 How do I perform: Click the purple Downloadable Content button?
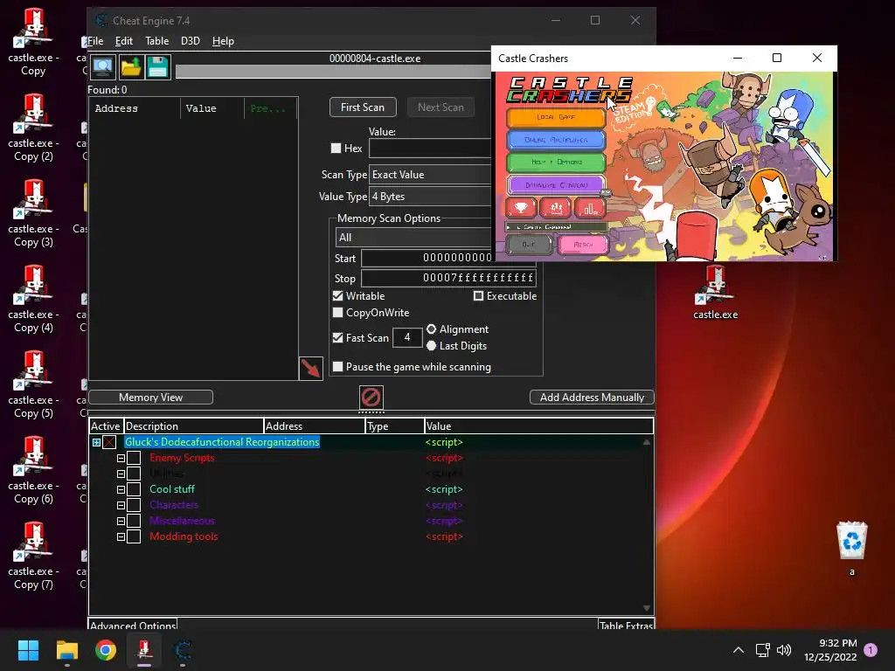click(556, 185)
